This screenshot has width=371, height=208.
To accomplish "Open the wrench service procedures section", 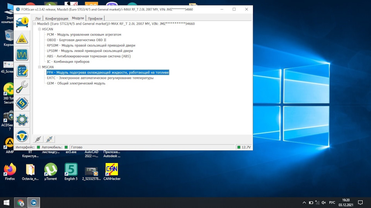I will tap(22, 87).
